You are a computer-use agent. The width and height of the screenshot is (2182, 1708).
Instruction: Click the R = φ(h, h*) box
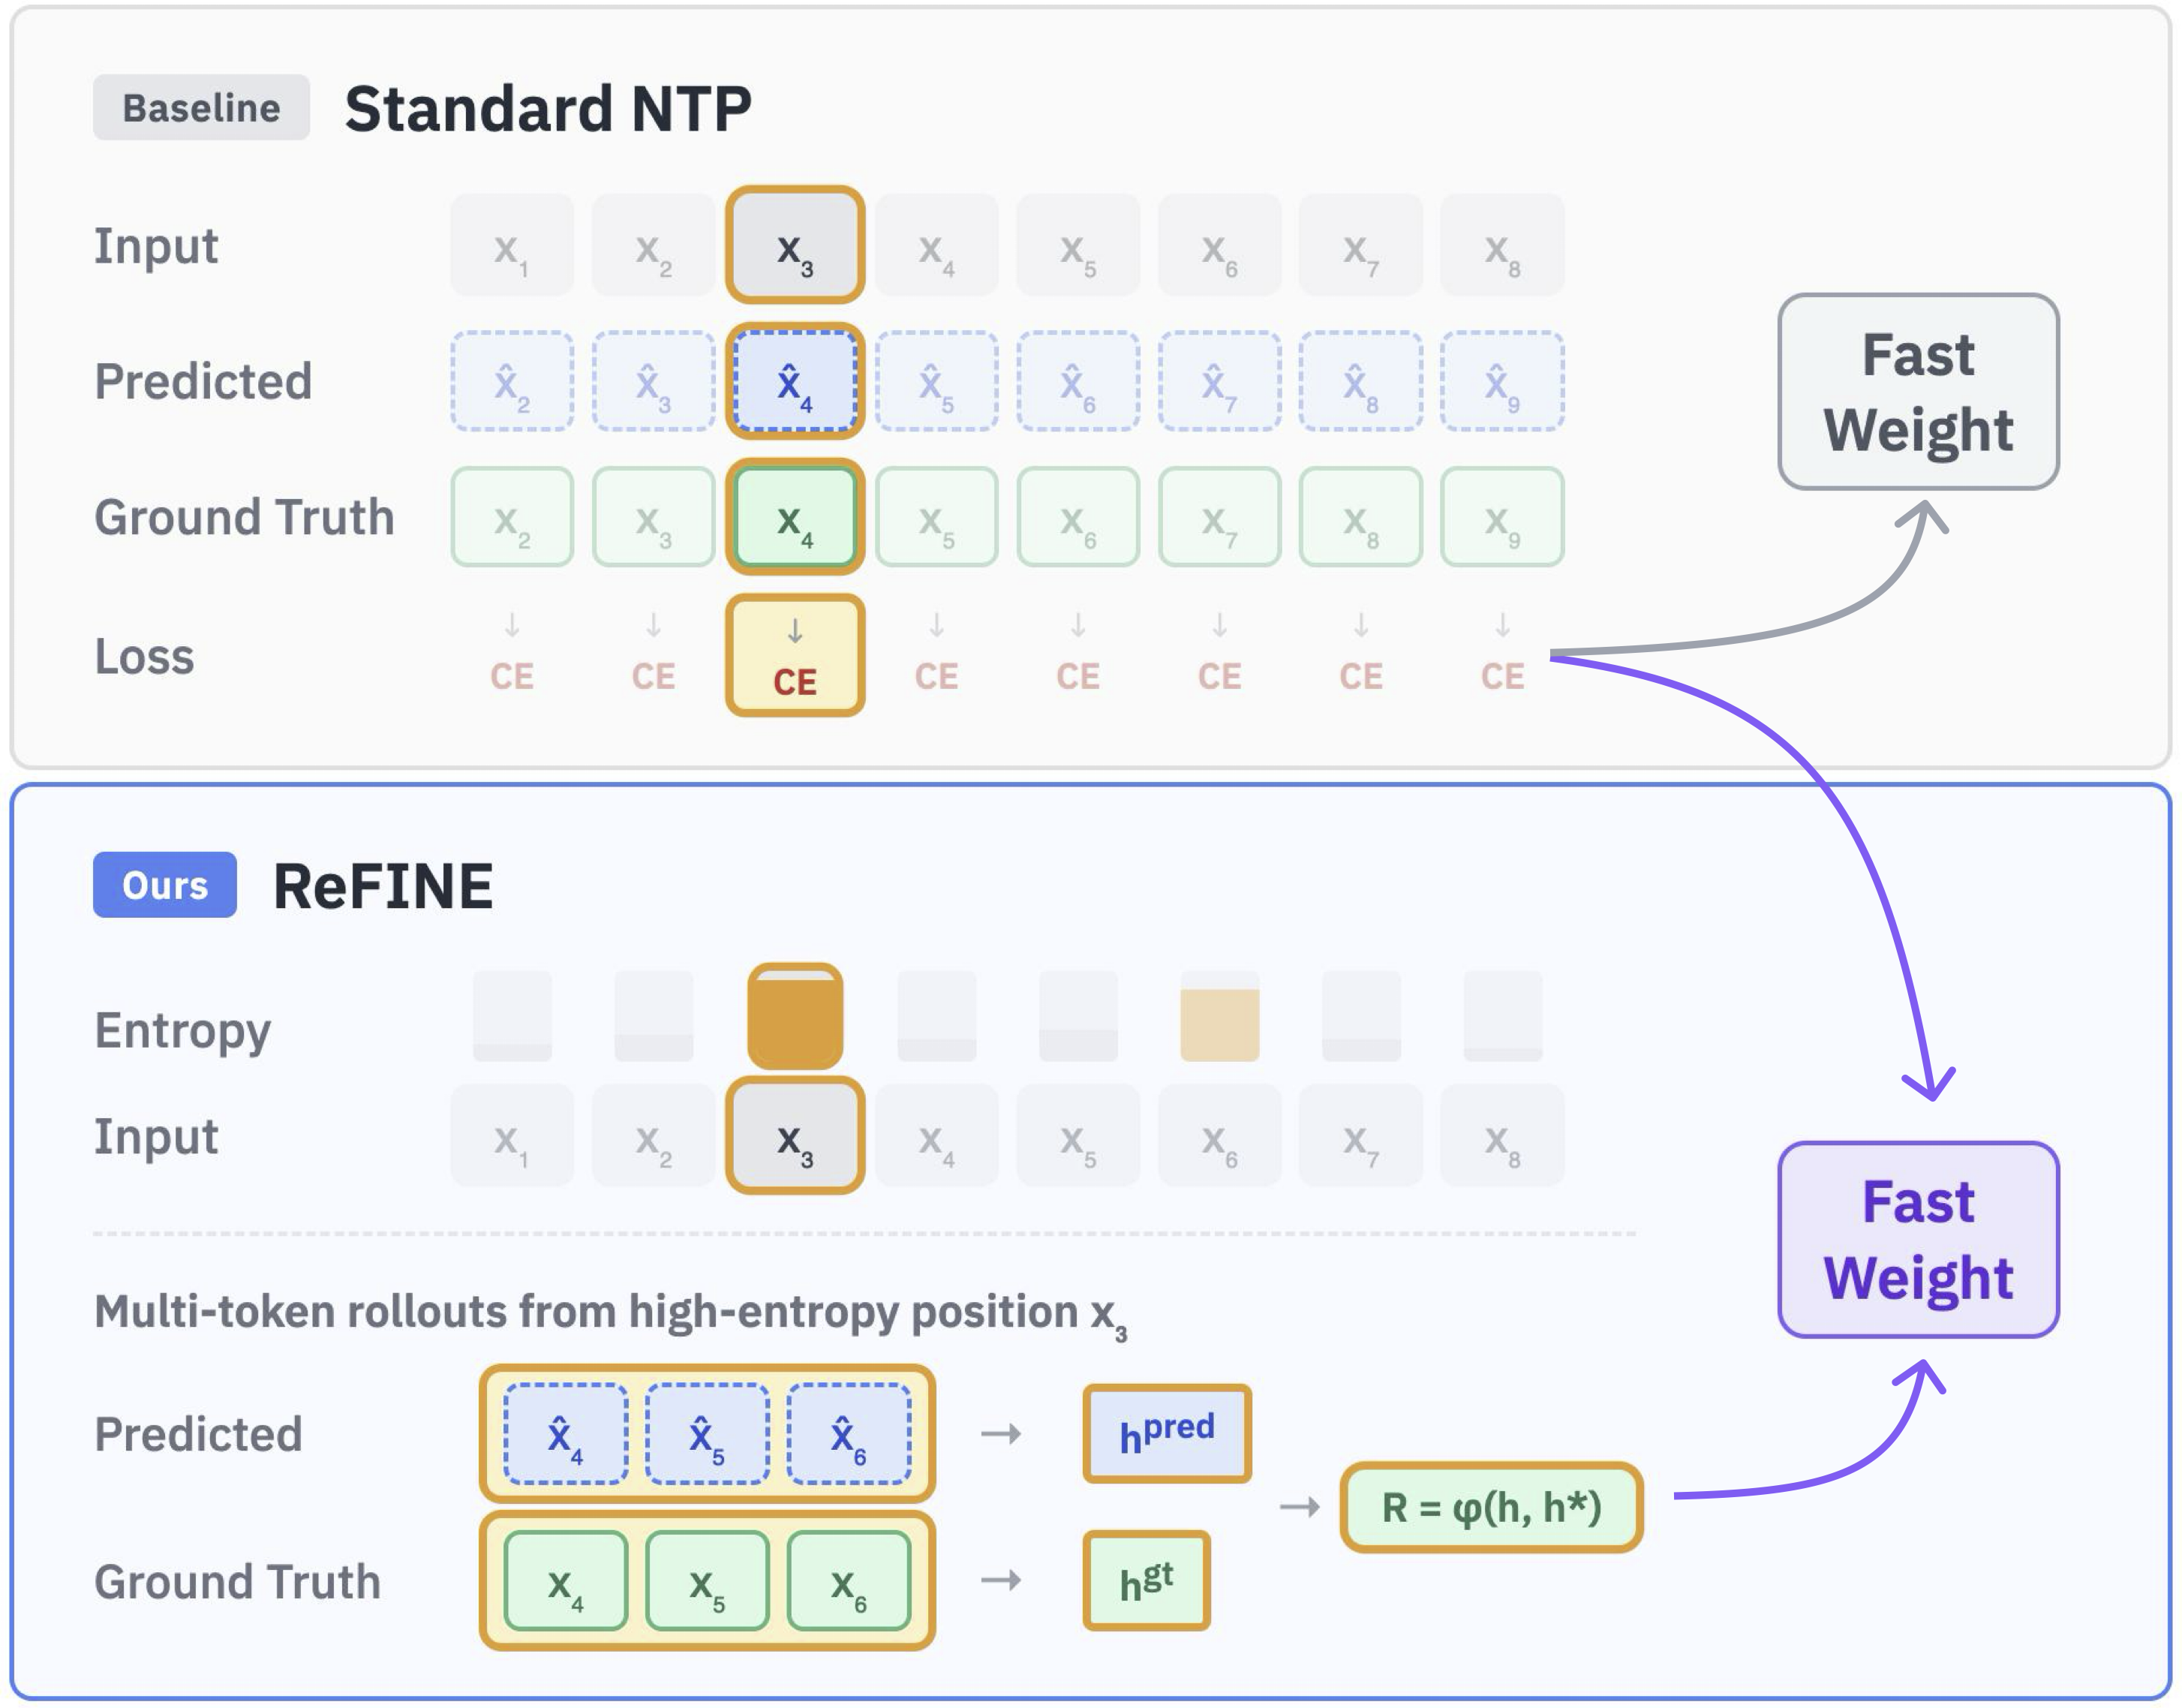click(x=1491, y=1507)
